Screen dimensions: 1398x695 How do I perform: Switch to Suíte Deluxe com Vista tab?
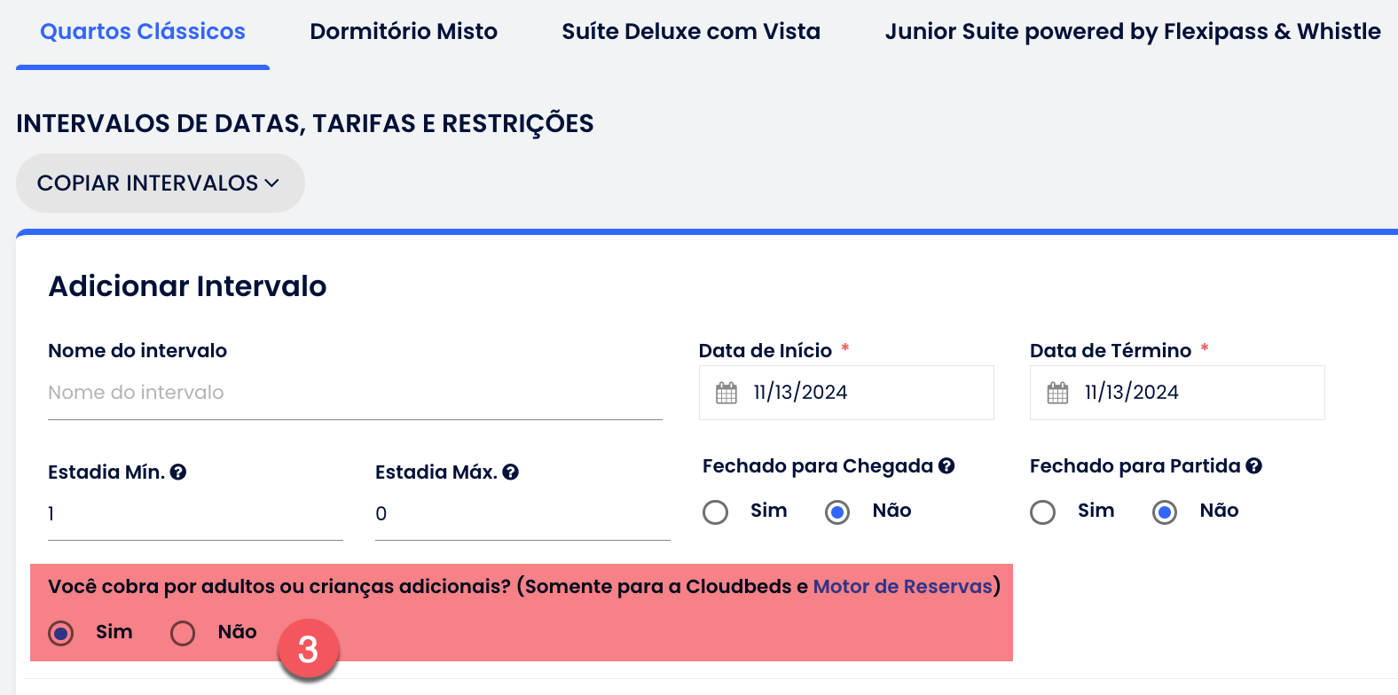coord(691,32)
